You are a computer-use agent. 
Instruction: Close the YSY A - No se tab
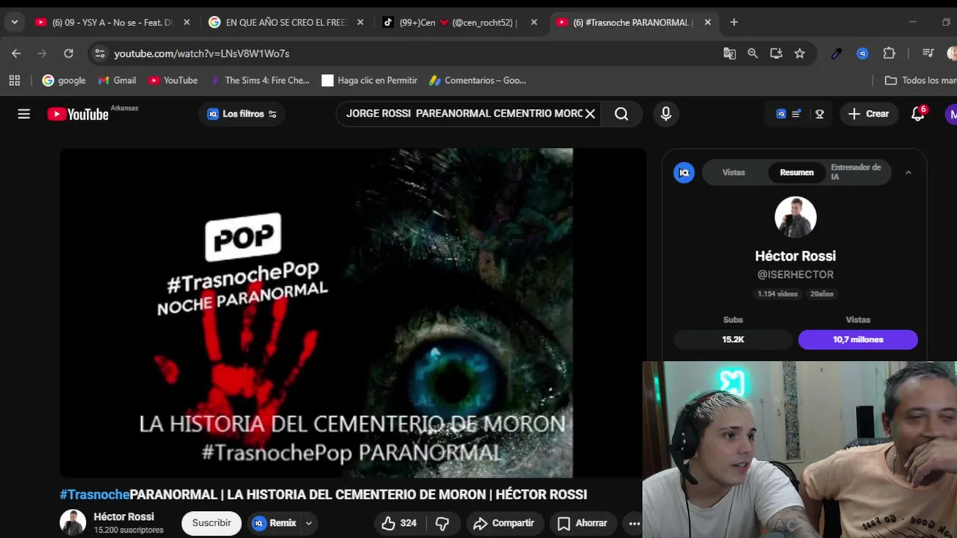187,22
